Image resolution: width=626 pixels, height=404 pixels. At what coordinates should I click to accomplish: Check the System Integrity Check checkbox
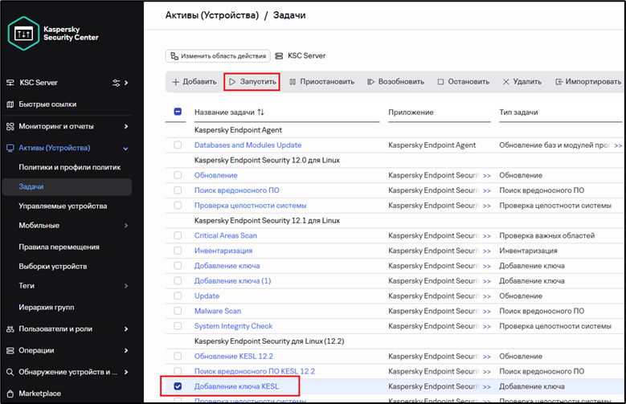point(178,326)
